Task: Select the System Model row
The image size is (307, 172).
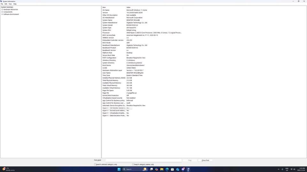Action: pyautogui.click(x=142, y=25)
